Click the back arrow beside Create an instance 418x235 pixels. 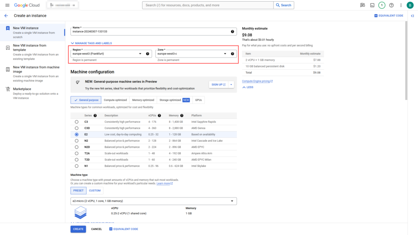tap(6, 16)
